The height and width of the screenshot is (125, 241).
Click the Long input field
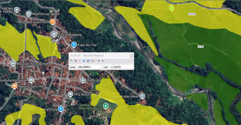pyautogui.click(x=89, y=67)
